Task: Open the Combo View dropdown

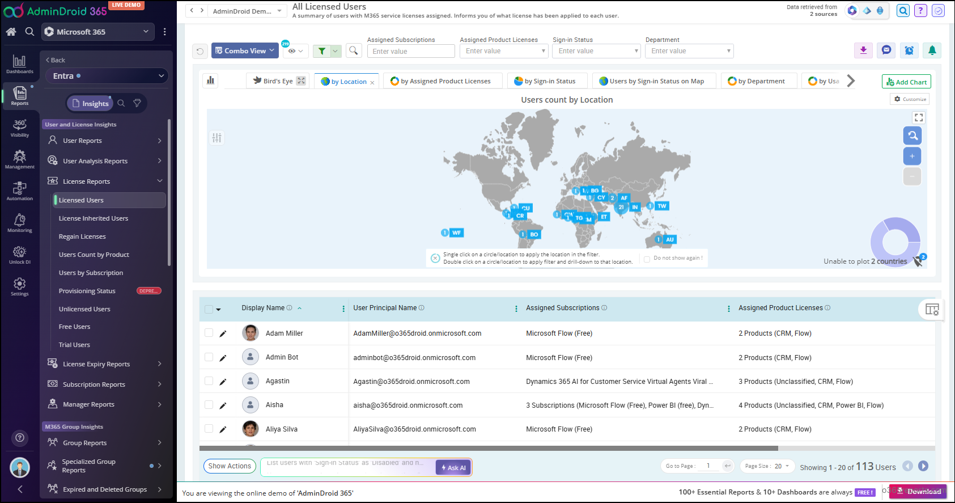Action: (245, 50)
